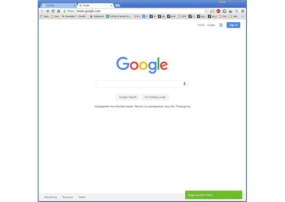The image size is (285, 202).
Task: Click the I'm Feeling Lucky button
Action: (155, 97)
